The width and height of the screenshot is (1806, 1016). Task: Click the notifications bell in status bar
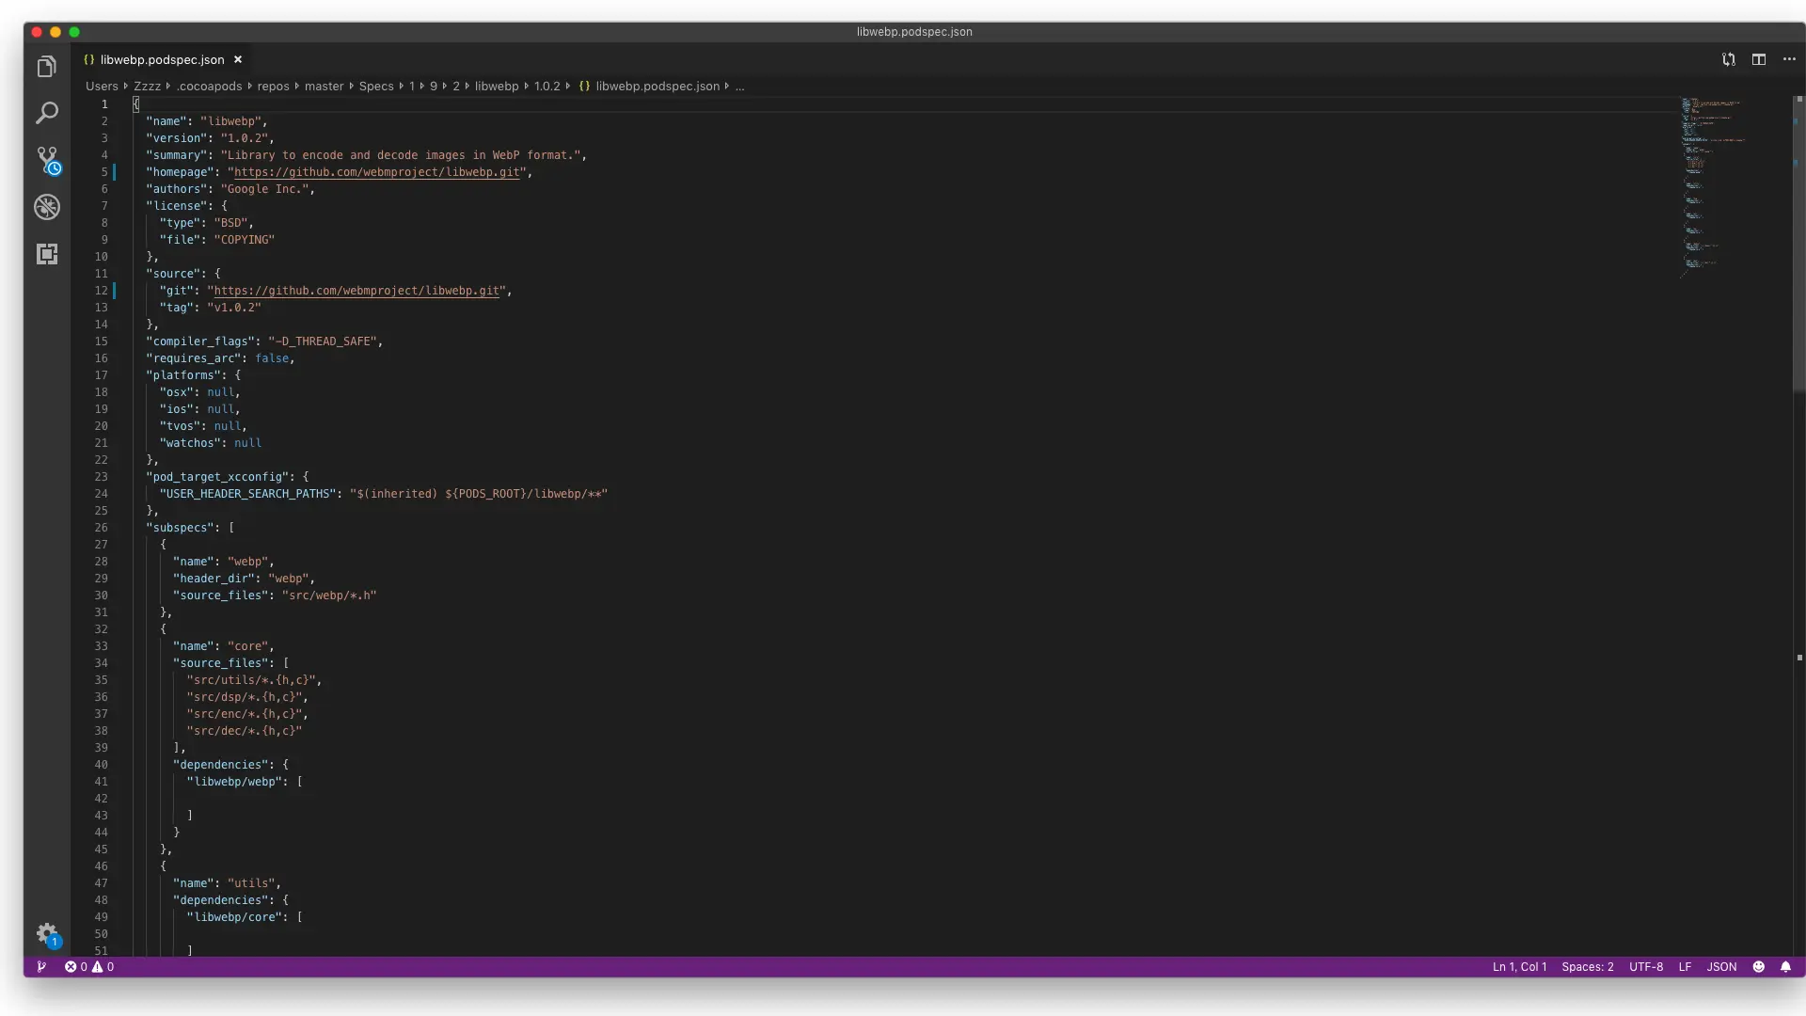point(1785,966)
